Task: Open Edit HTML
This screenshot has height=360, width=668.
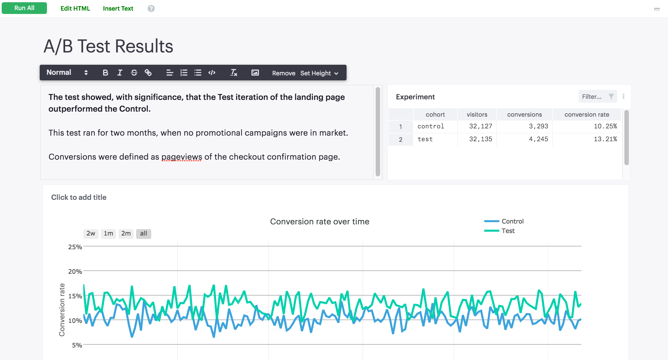Action: click(75, 9)
